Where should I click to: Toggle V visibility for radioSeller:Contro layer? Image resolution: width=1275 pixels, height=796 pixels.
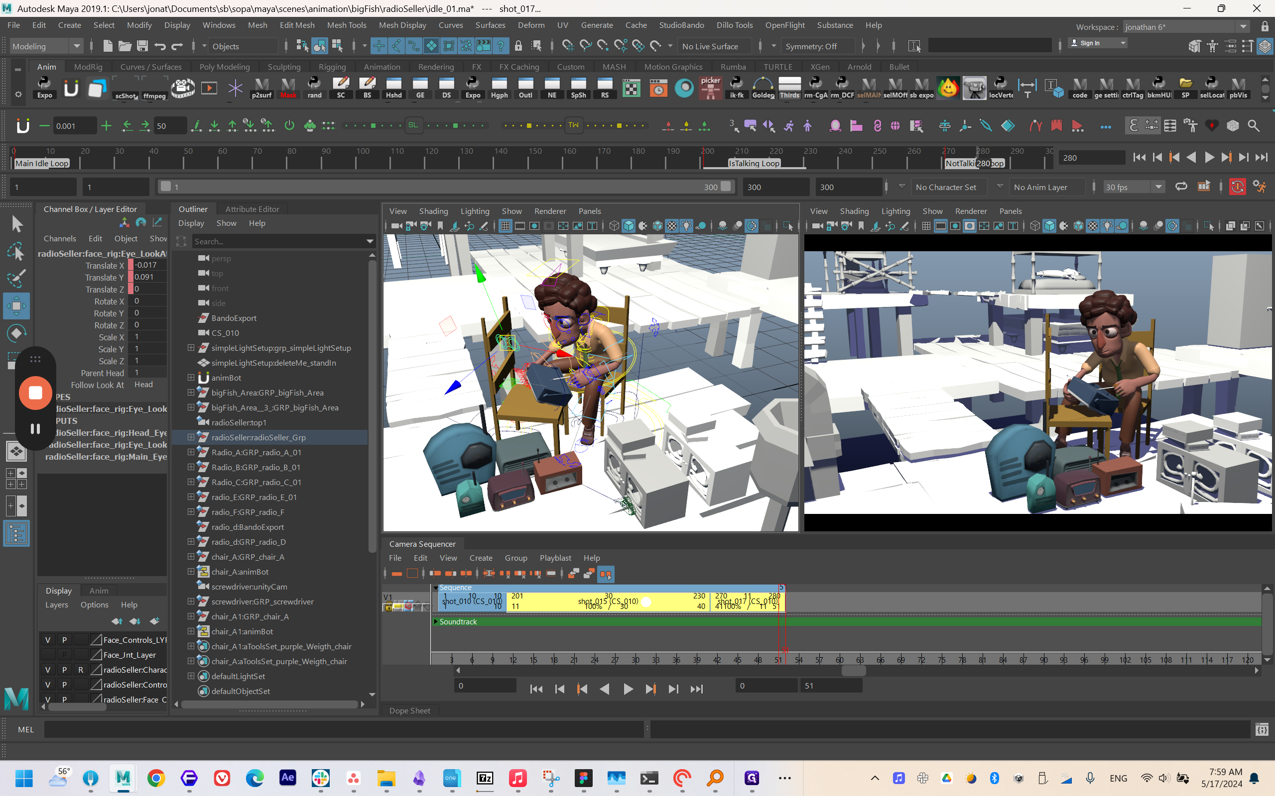48,685
